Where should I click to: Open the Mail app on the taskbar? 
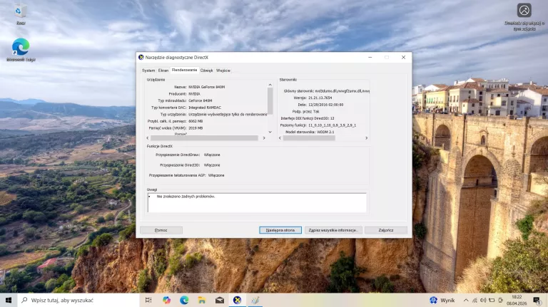coord(220,300)
